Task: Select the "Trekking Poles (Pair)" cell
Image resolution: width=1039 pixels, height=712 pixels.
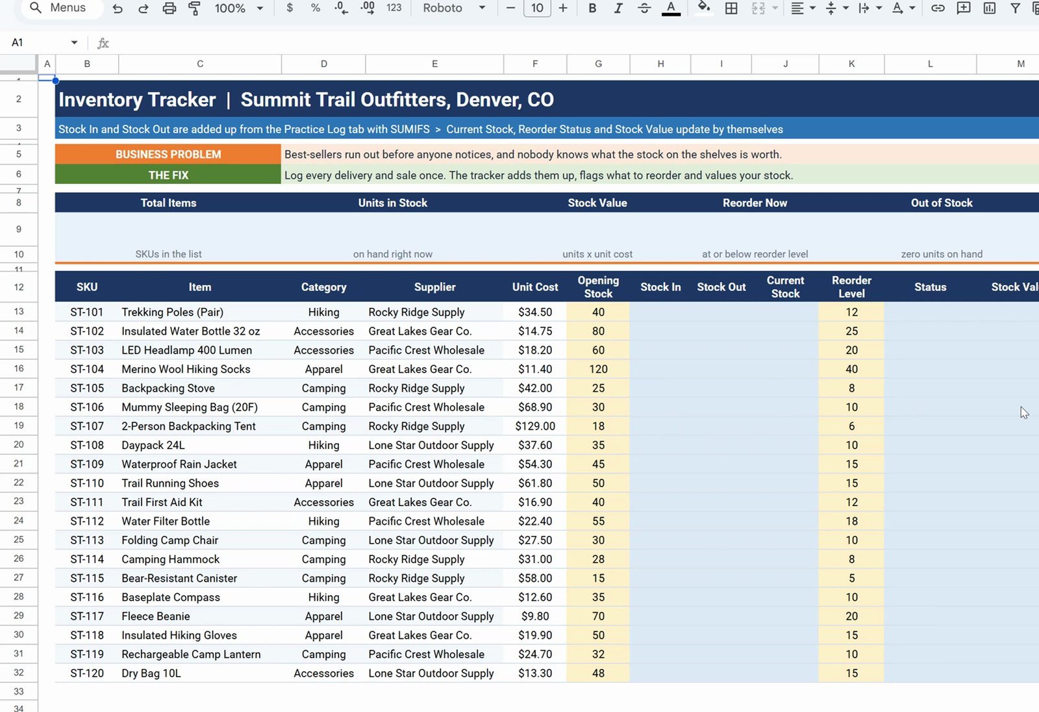Action: coord(200,312)
